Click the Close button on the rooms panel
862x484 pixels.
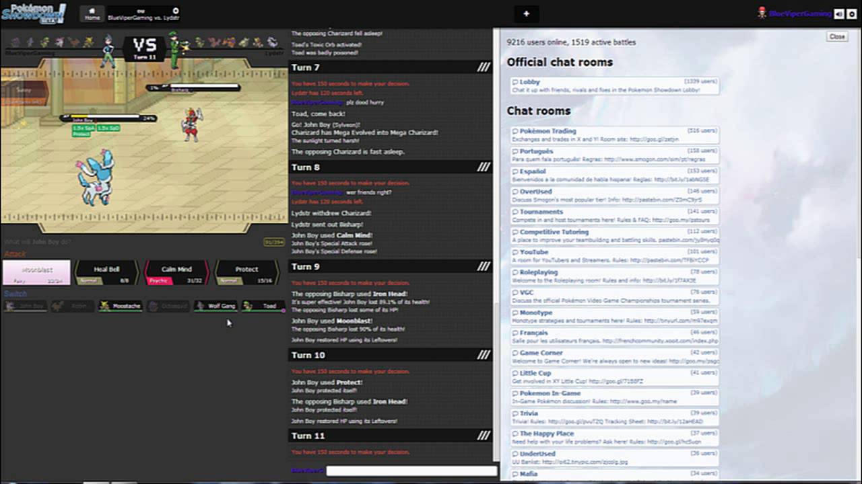(x=837, y=36)
